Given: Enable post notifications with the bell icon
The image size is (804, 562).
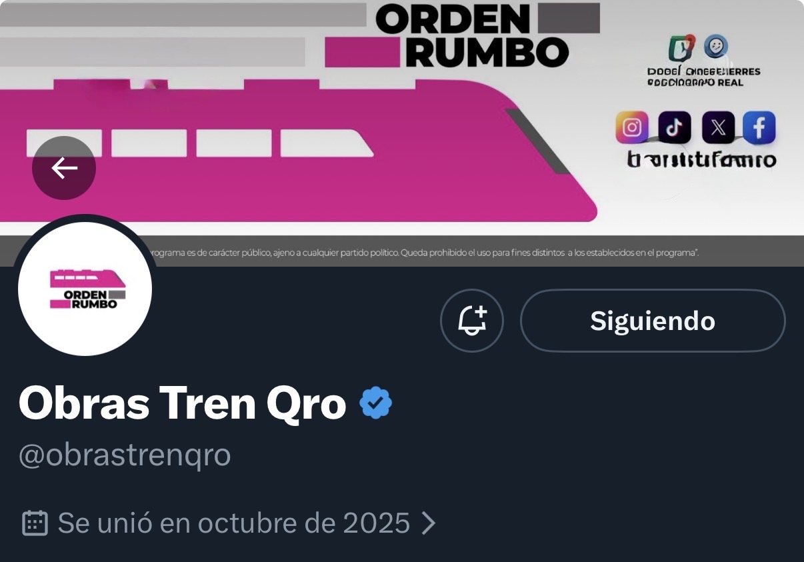Looking at the screenshot, I should 472,321.
